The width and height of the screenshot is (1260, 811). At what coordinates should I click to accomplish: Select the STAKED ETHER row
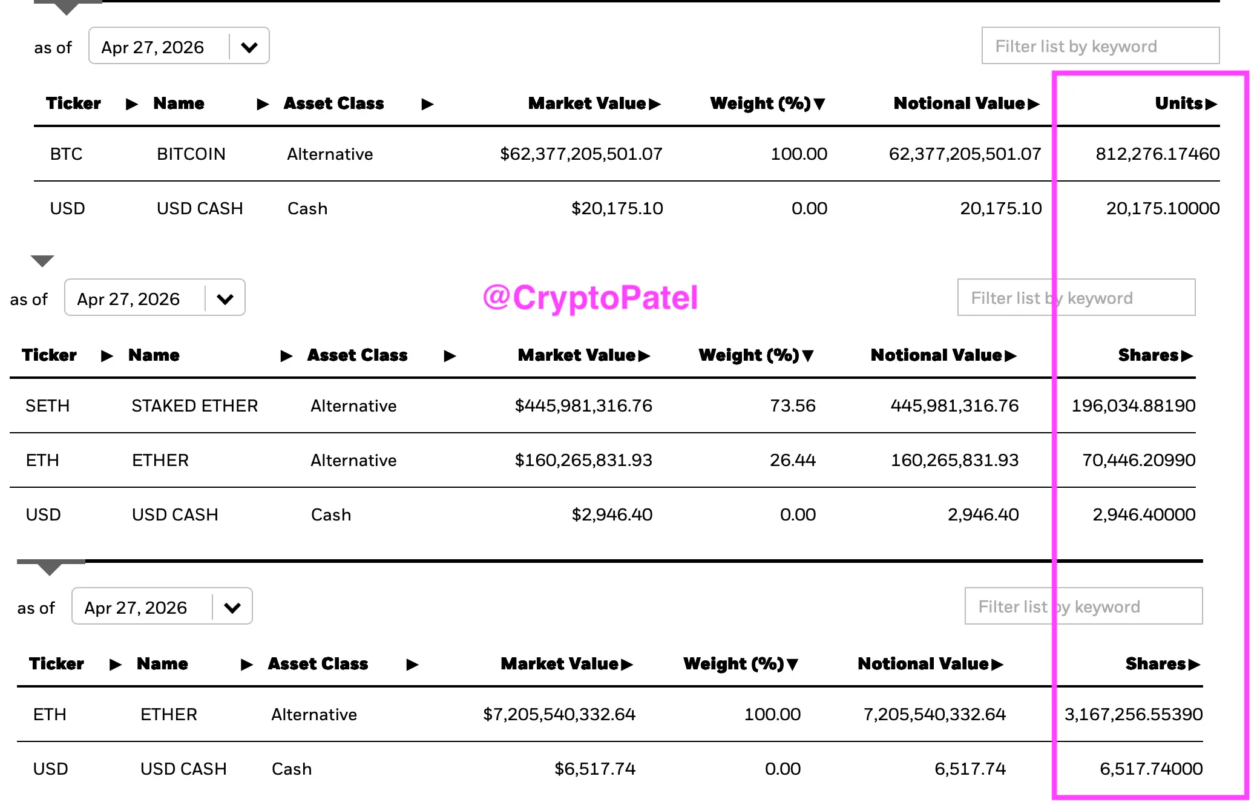[603, 405]
